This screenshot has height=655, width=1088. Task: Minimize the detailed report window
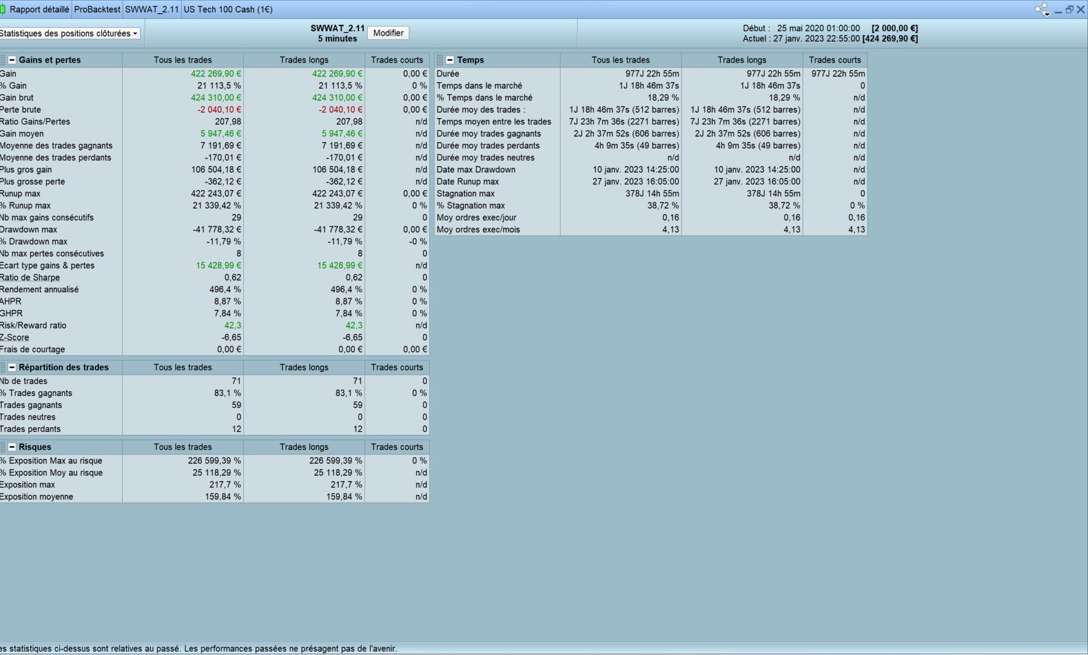[1058, 10]
